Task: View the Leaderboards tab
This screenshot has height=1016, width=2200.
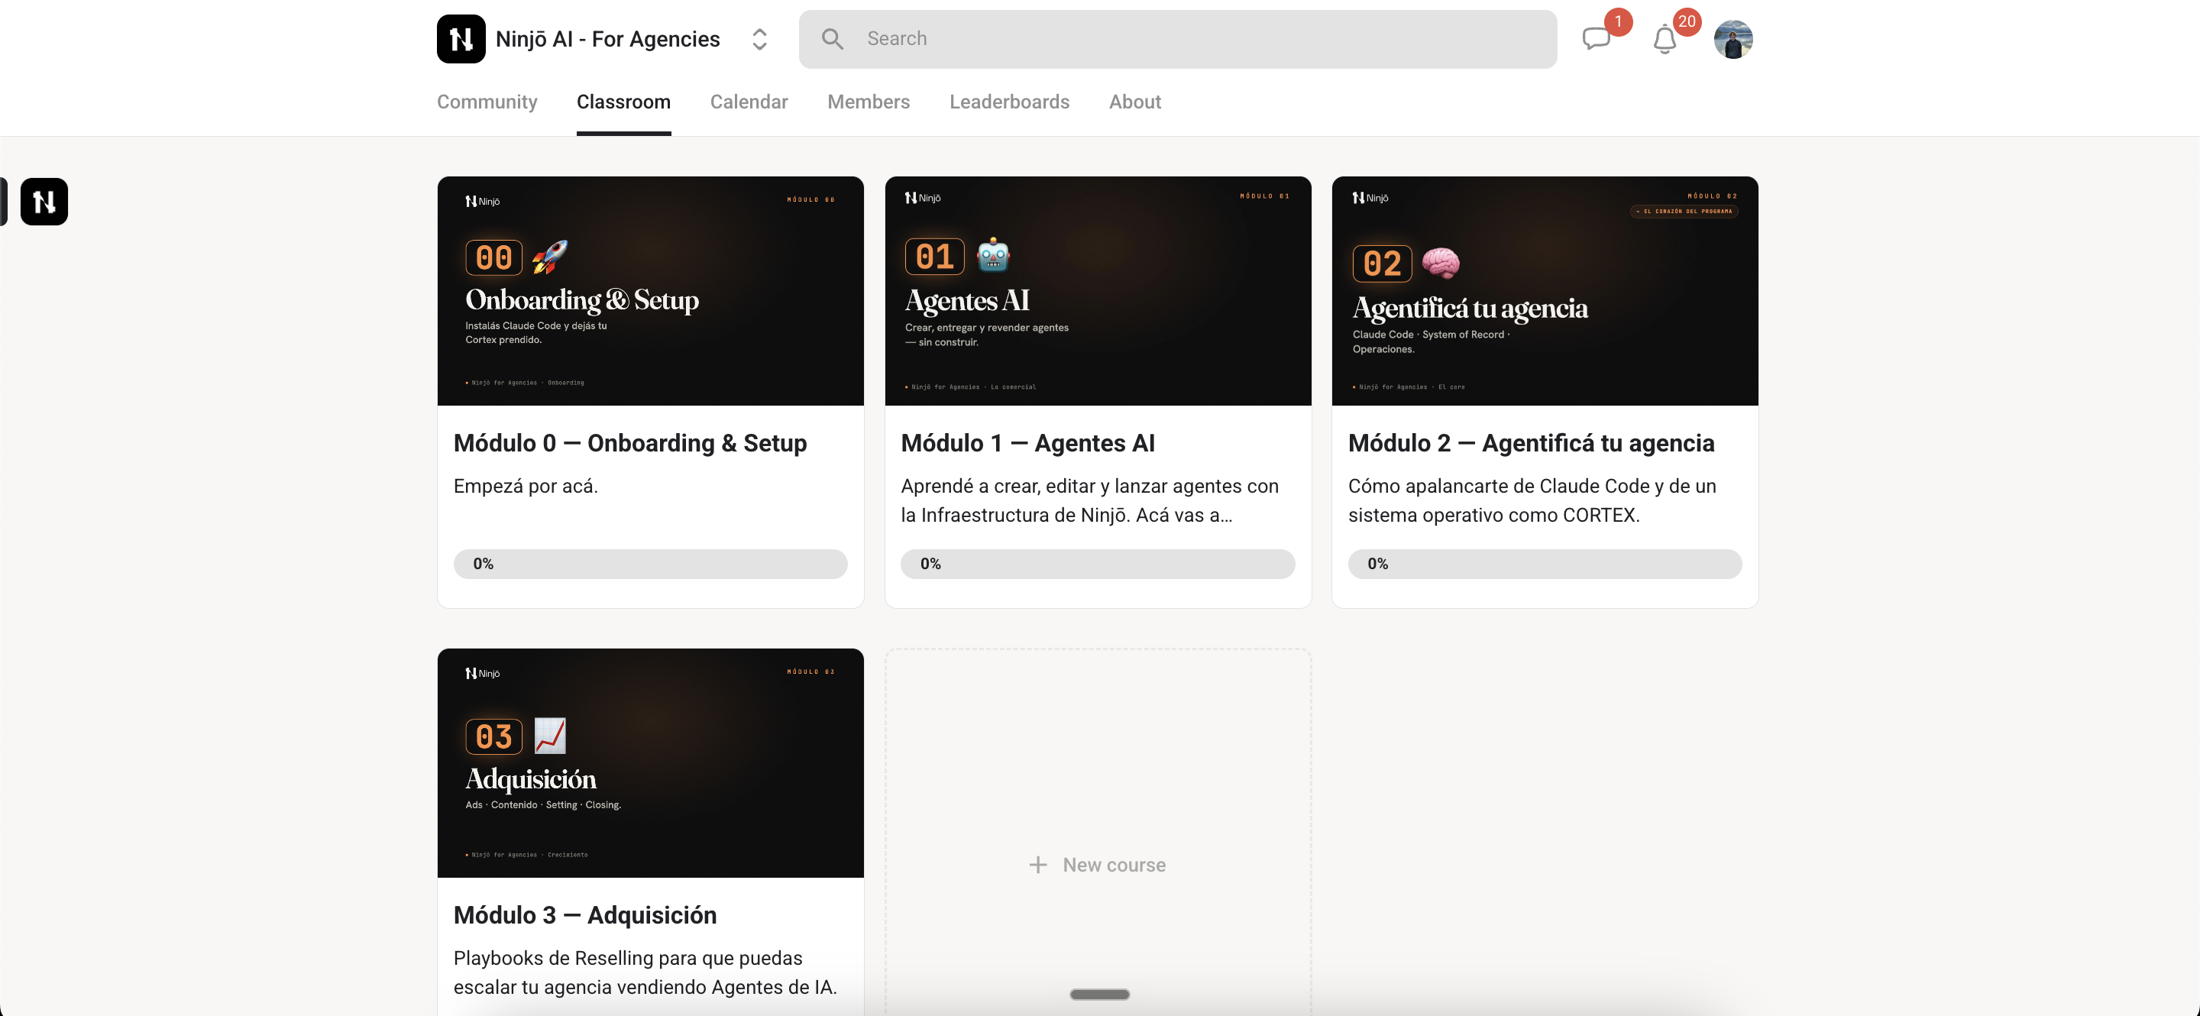Action: [x=1009, y=102]
